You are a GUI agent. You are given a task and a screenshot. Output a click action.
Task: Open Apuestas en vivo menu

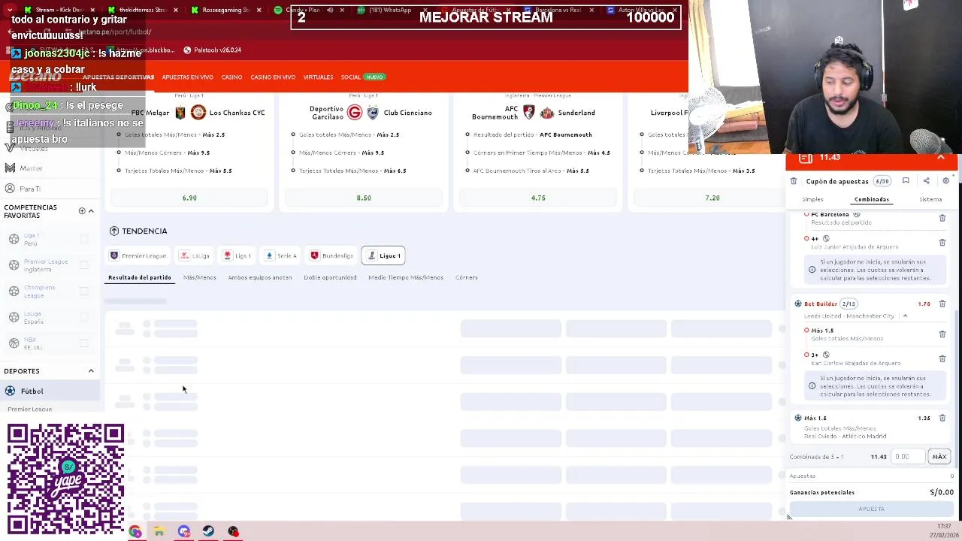point(187,77)
